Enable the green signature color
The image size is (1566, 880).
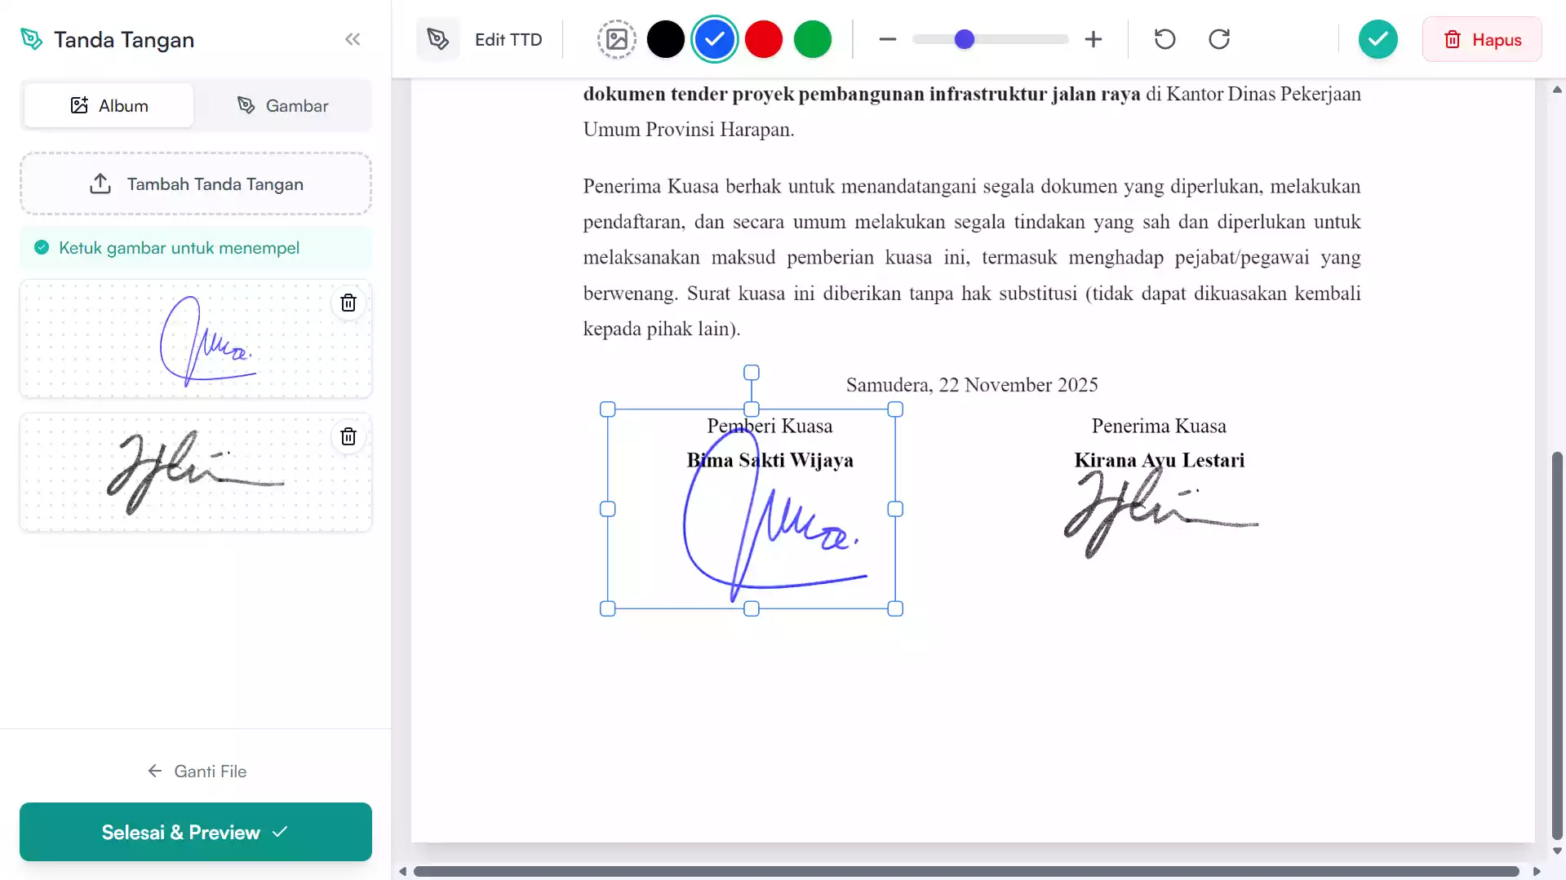[813, 39]
